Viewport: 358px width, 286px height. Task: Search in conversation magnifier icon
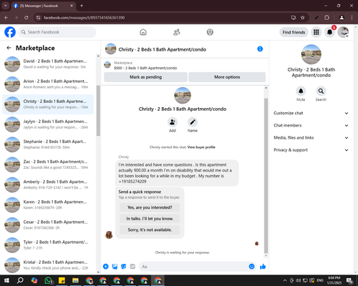point(321,91)
